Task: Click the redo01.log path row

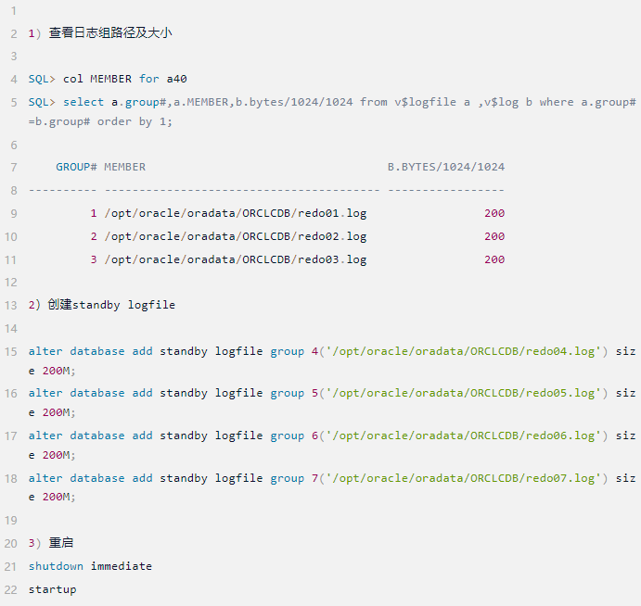Action: pyautogui.click(x=236, y=213)
